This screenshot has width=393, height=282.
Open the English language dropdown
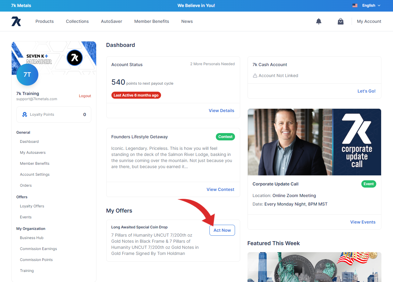click(x=371, y=5)
